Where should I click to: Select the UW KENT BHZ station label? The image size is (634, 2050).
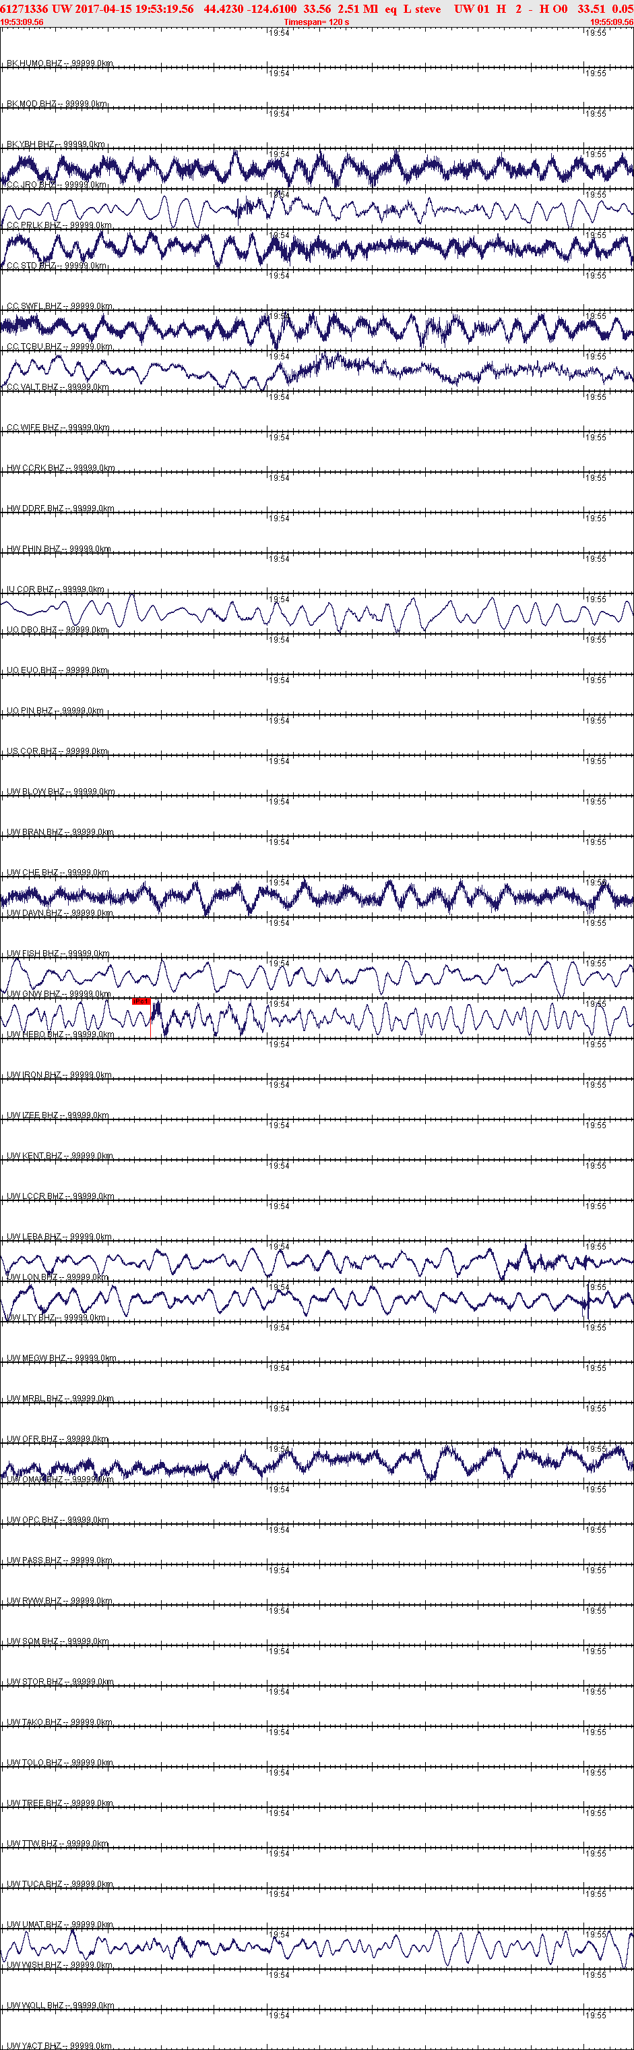coord(60,1156)
